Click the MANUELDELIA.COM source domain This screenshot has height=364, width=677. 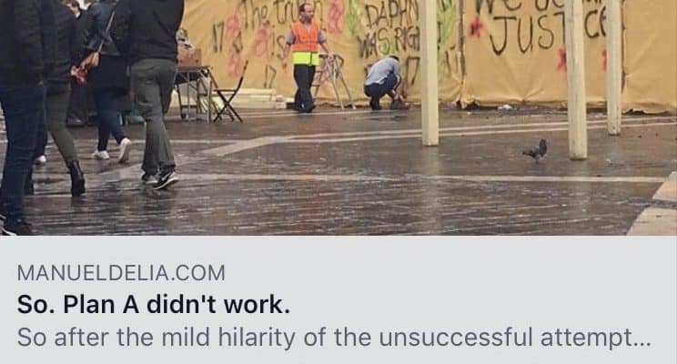[121, 273]
